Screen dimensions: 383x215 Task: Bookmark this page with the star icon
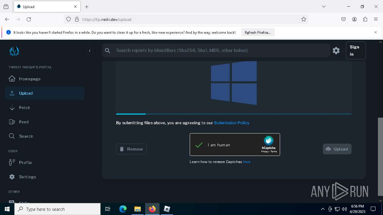pyautogui.click(x=304, y=19)
